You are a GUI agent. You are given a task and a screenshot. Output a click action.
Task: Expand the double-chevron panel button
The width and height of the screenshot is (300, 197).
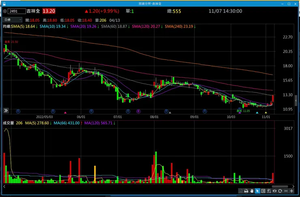coord(6,110)
